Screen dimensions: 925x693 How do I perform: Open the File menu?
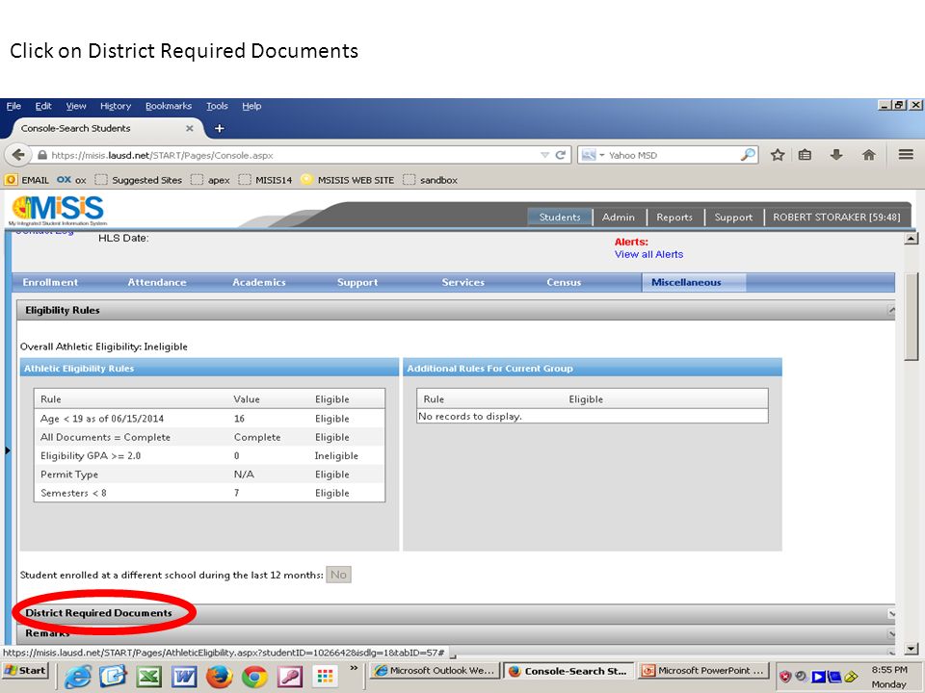tap(13, 106)
